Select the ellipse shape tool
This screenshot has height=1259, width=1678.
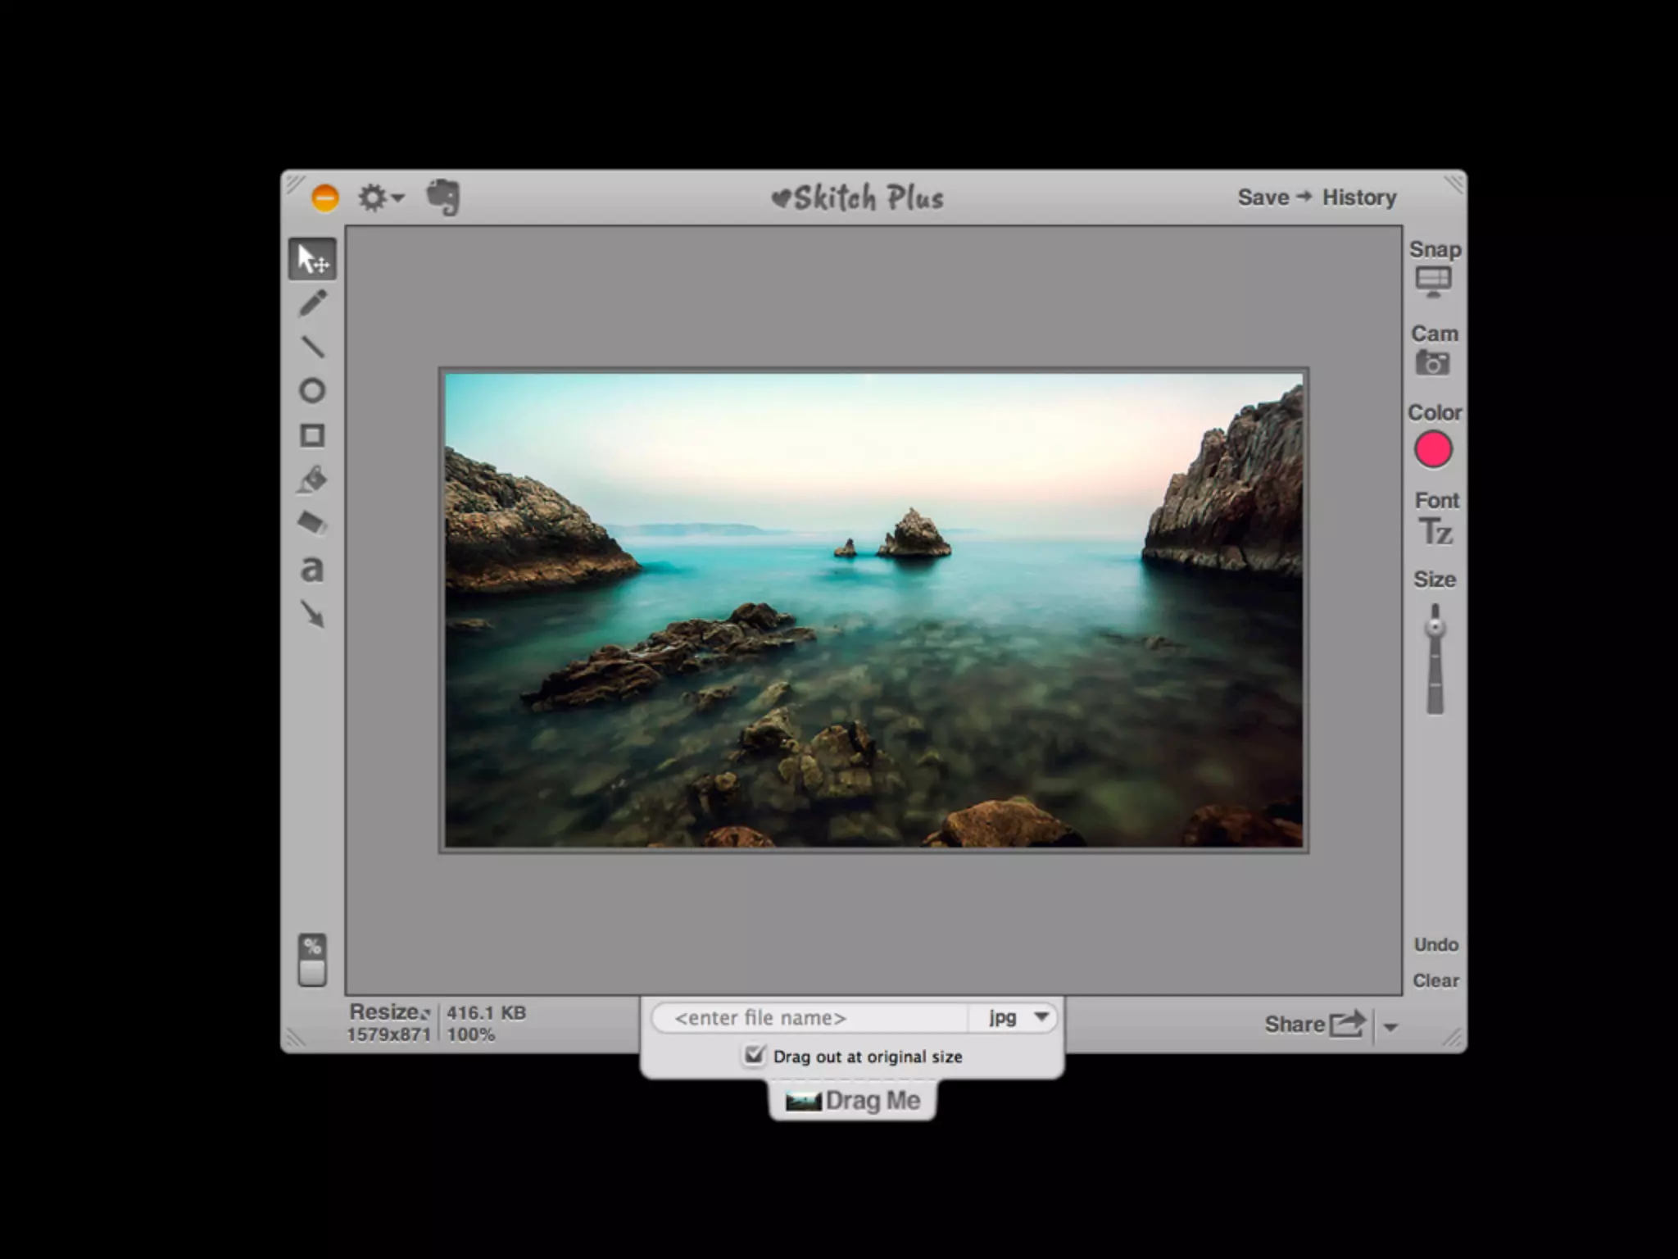[312, 391]
